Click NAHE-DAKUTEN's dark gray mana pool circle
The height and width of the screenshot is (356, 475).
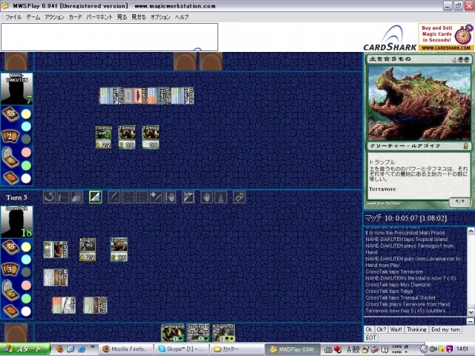[x=26, y=139]
